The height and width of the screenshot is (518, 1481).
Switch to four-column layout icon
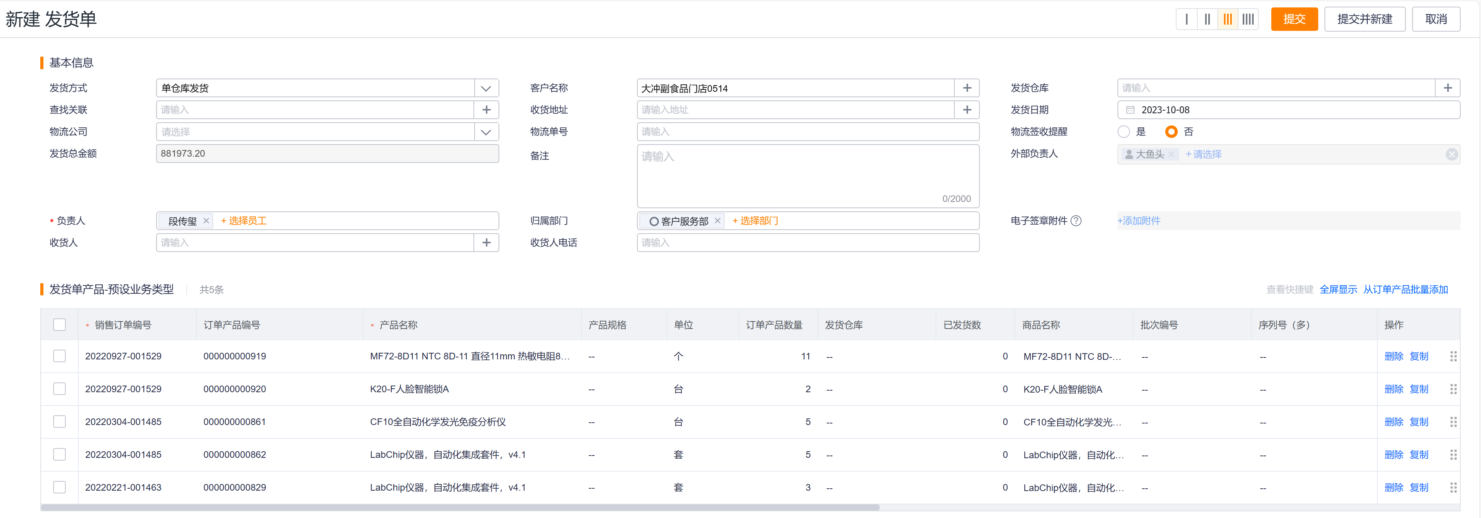point(1248,19)
